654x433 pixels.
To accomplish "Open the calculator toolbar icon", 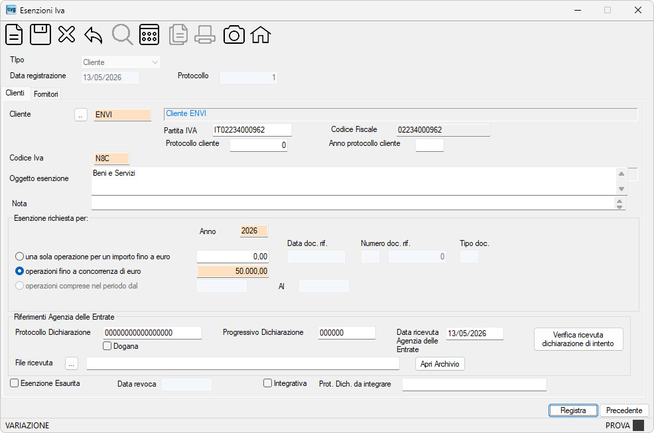I will click(149, 34).
